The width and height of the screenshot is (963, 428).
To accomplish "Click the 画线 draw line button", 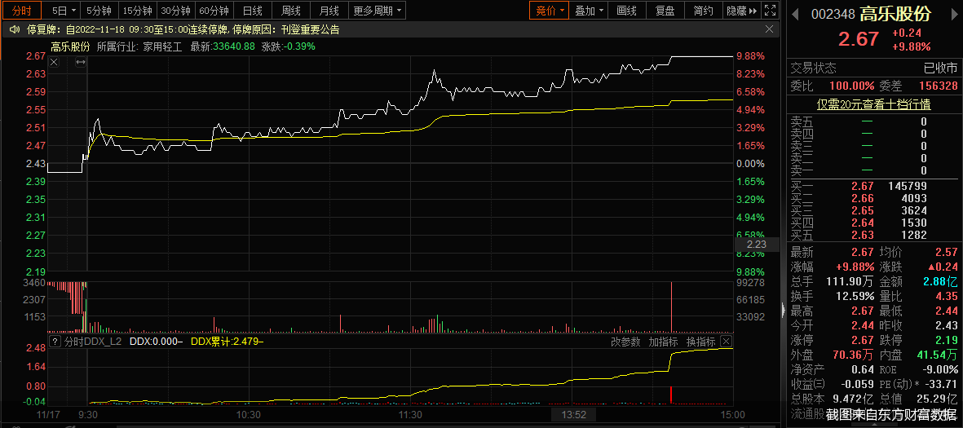I will pos(627,11).
